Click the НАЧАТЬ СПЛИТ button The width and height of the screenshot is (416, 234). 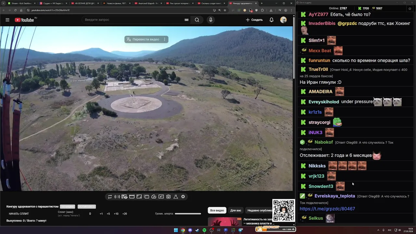[19, 214]
